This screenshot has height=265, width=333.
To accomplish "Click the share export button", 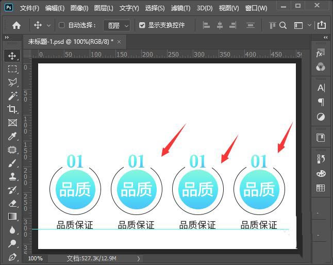I will [322, 25].
